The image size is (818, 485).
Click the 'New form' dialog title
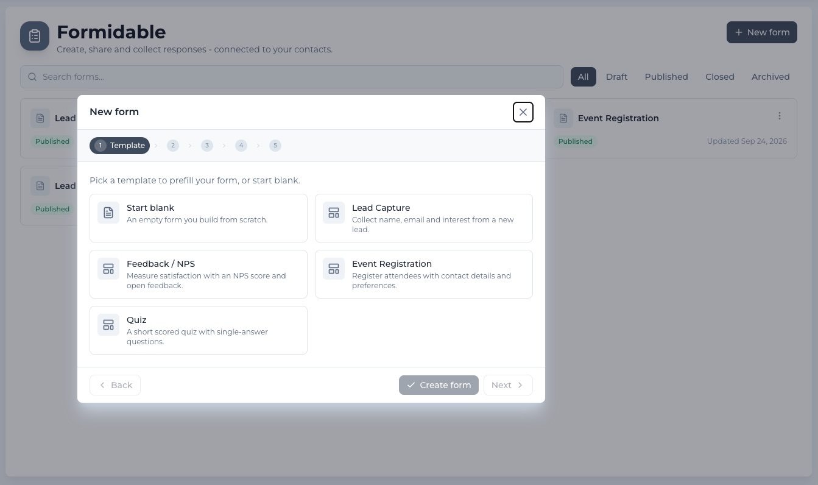(x=114, y=112)
